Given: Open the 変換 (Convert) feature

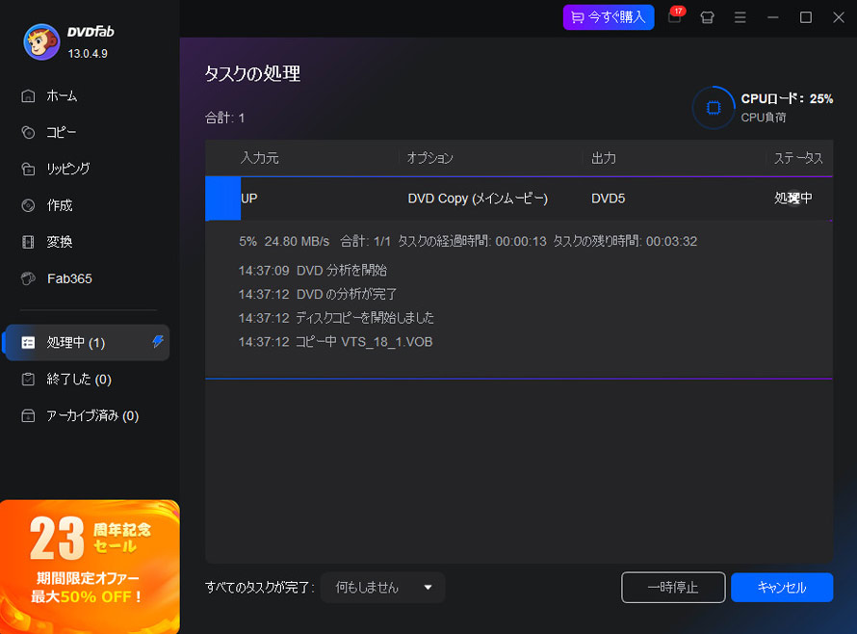Looking at the screenshot, I should (62, 242).
